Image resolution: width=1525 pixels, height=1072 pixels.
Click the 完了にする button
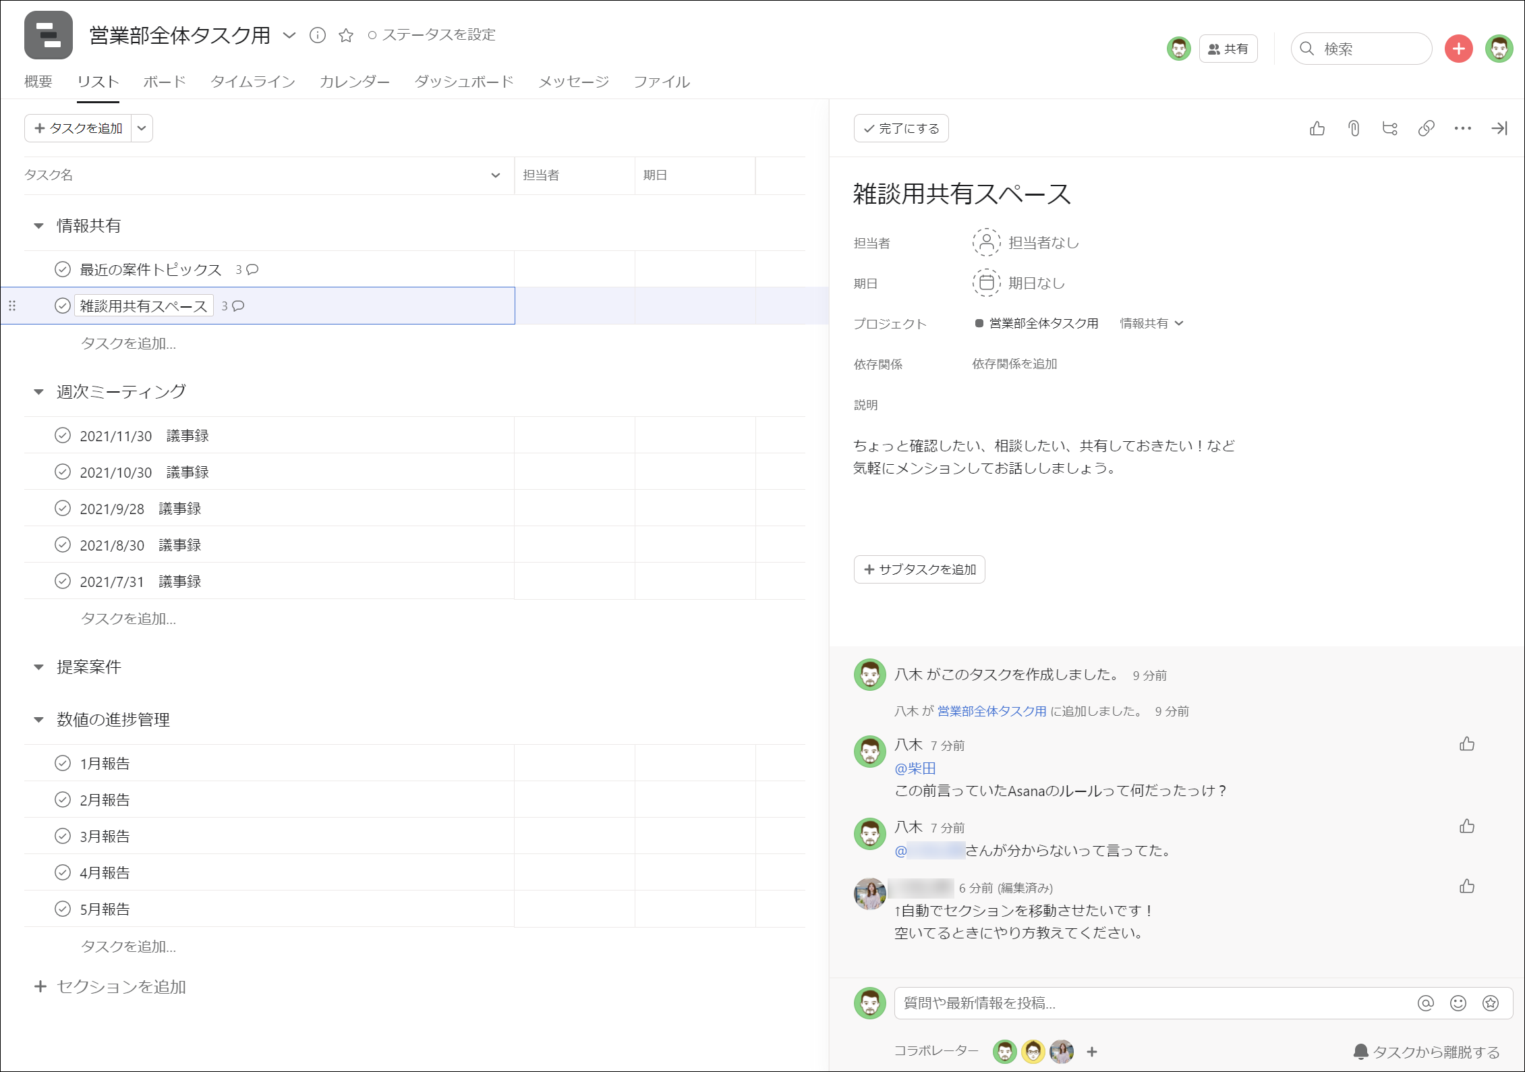pyautogui.click(x=901, y=128)
